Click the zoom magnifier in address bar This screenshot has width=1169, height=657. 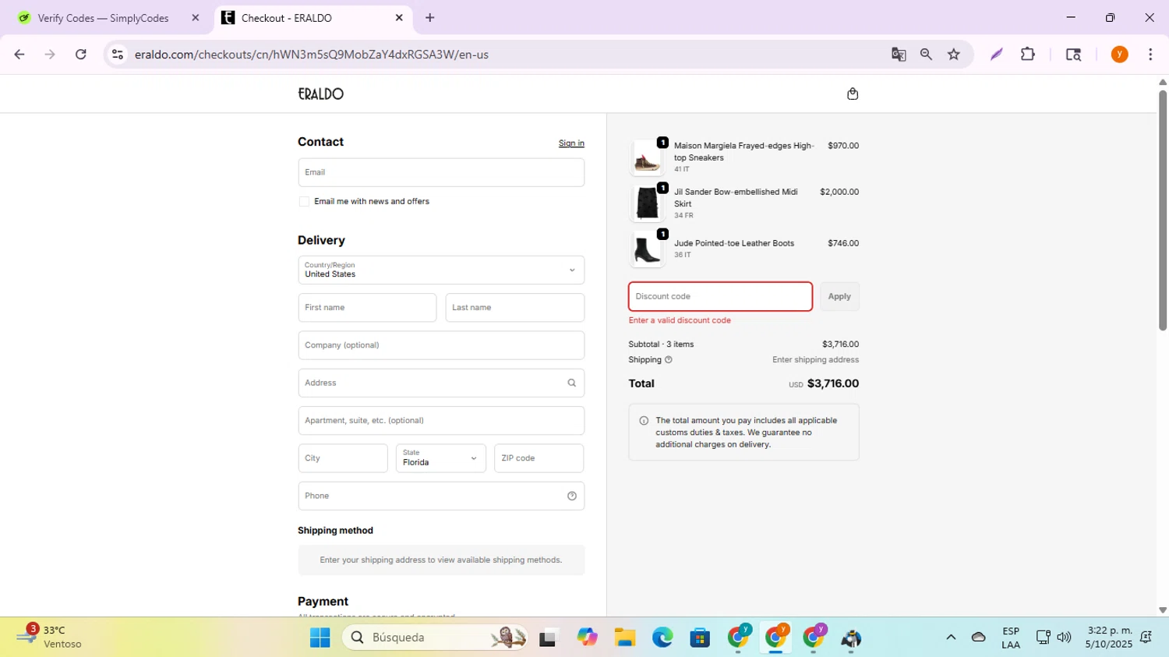926,55
